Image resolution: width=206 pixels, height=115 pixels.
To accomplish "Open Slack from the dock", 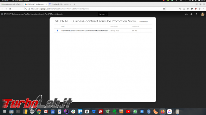I will [x=73, y=112].
